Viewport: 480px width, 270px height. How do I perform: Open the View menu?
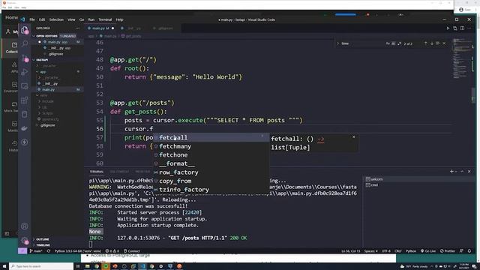71,19
